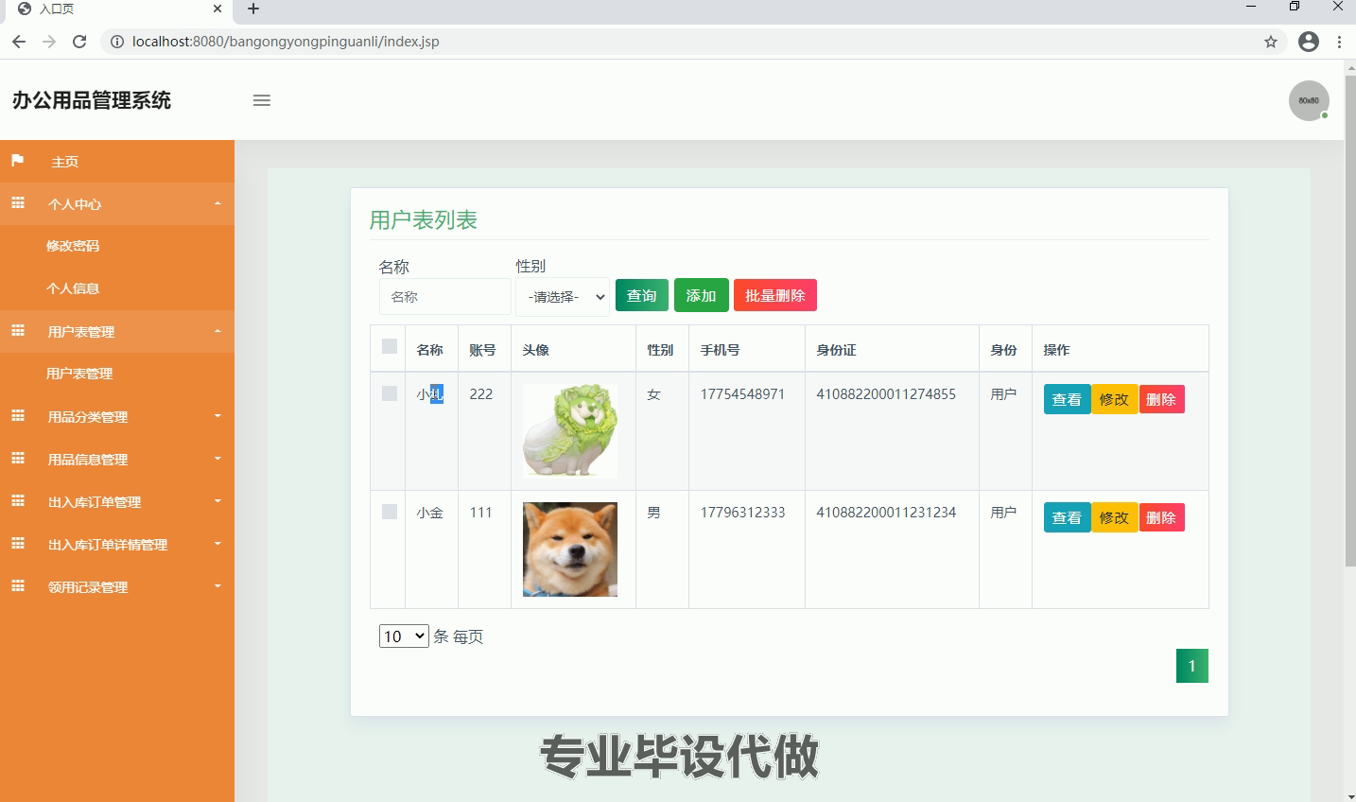Click the 办公用品管理系统 title
Viewport: 1356px width, 802px height.
tap(92, 100)
